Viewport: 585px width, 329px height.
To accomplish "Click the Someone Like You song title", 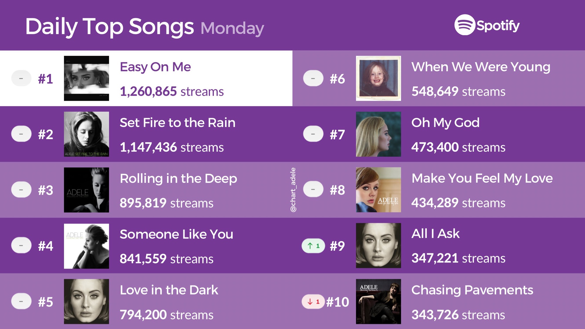I will pos(176,234).
